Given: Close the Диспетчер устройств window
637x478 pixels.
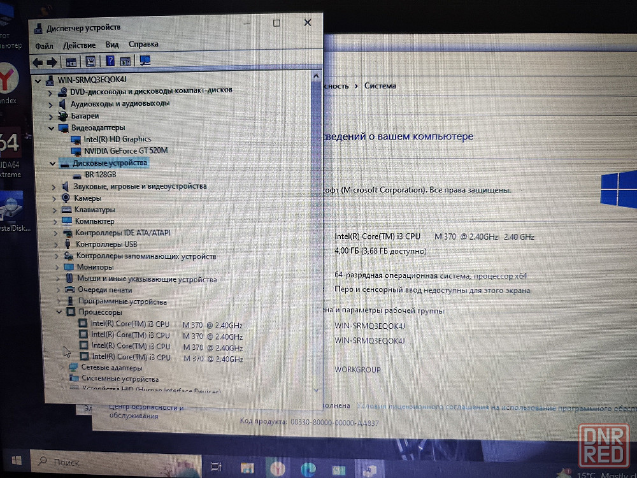Looking at the screenshot, I should [x=308, y=22].
